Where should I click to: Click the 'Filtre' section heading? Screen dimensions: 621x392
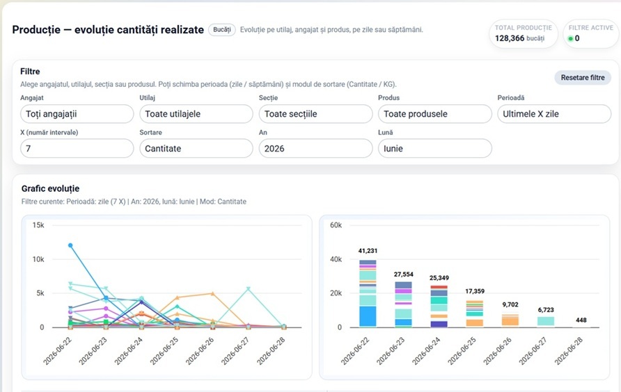30,72
